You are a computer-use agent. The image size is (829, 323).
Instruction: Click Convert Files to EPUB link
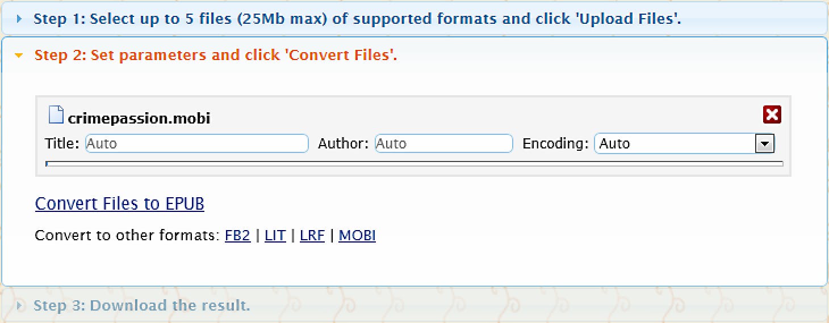pos(119,204)
